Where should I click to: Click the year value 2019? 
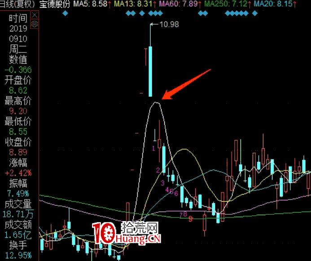point(18,29)
